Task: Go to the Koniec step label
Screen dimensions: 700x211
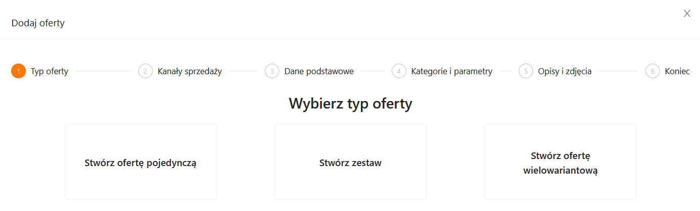Action: pyautogui.click(x=677, y=71)
